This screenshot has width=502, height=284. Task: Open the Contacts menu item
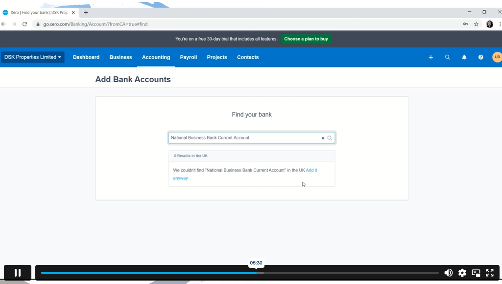click(x=248, y=57)
